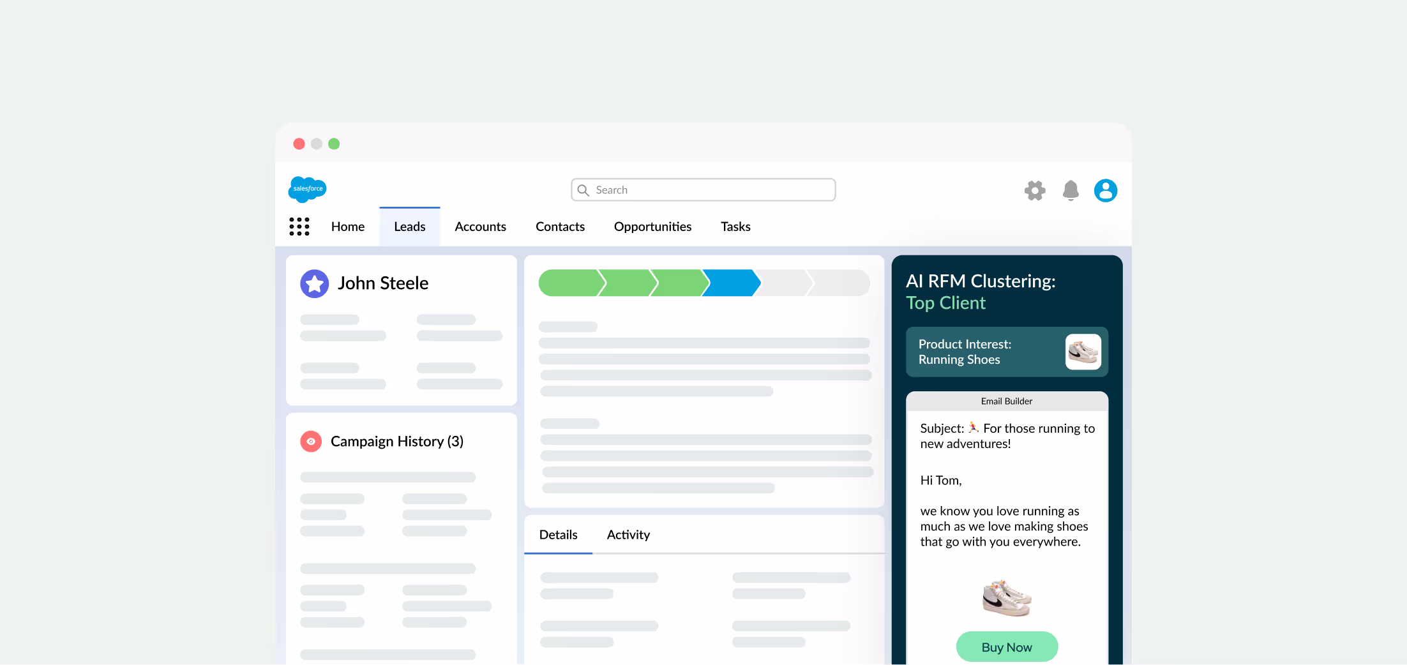The height and width of the screenshot is (665, 1407).
Task: Click the search magnifier icon
Action: click(583, 190)
